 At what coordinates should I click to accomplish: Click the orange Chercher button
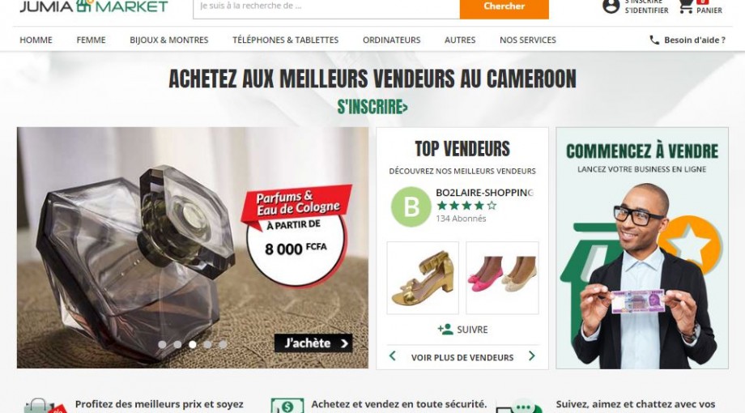[x=504, y=8]
